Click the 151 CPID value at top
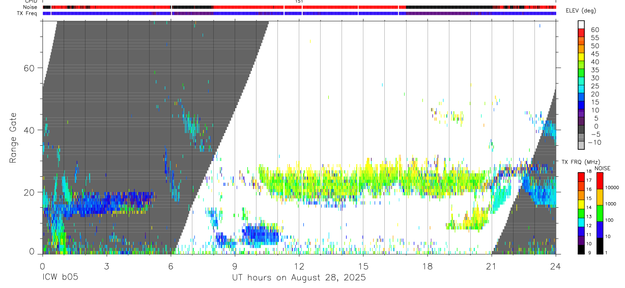Viewport: 625px width, 288px height. click(299, 2)
